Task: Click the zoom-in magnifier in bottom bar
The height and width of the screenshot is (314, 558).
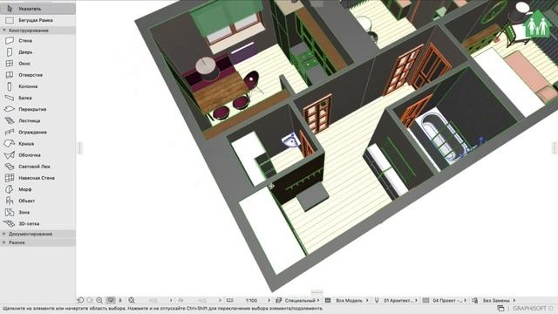Action: [99, 300]
